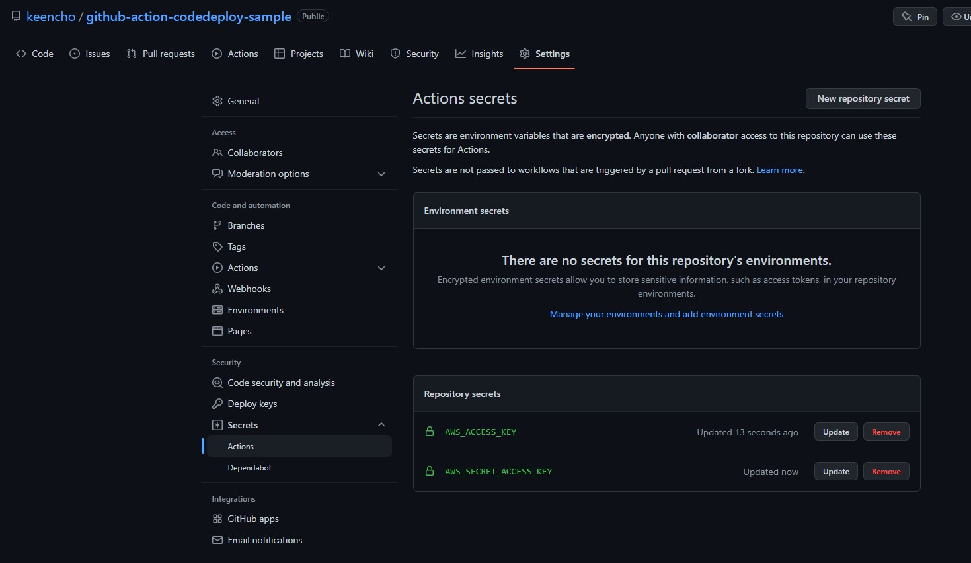
Task: Select Dependabot under Secrets
Action: (x=249, y=468)
